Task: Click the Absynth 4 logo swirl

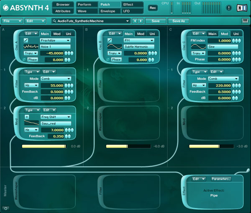Action: [5, 8]
